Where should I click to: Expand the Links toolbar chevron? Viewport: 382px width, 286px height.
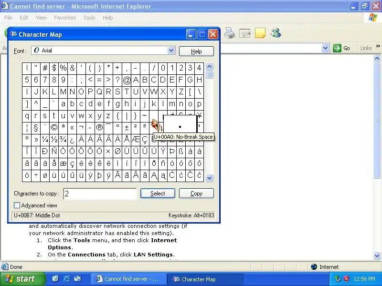pos(378,46)
